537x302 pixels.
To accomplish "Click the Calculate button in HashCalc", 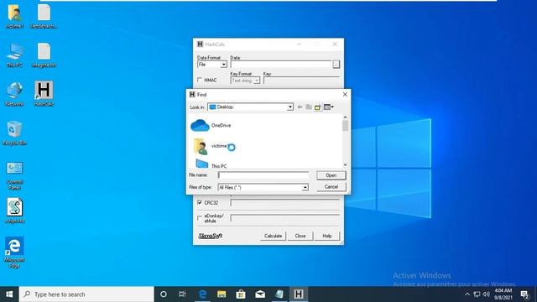I will pyautogui.click(x=273, y=236).
